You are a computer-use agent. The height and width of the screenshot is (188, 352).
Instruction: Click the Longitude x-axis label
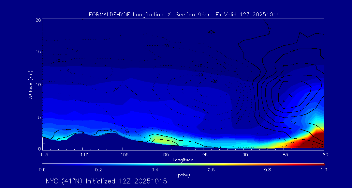[183, 160]
